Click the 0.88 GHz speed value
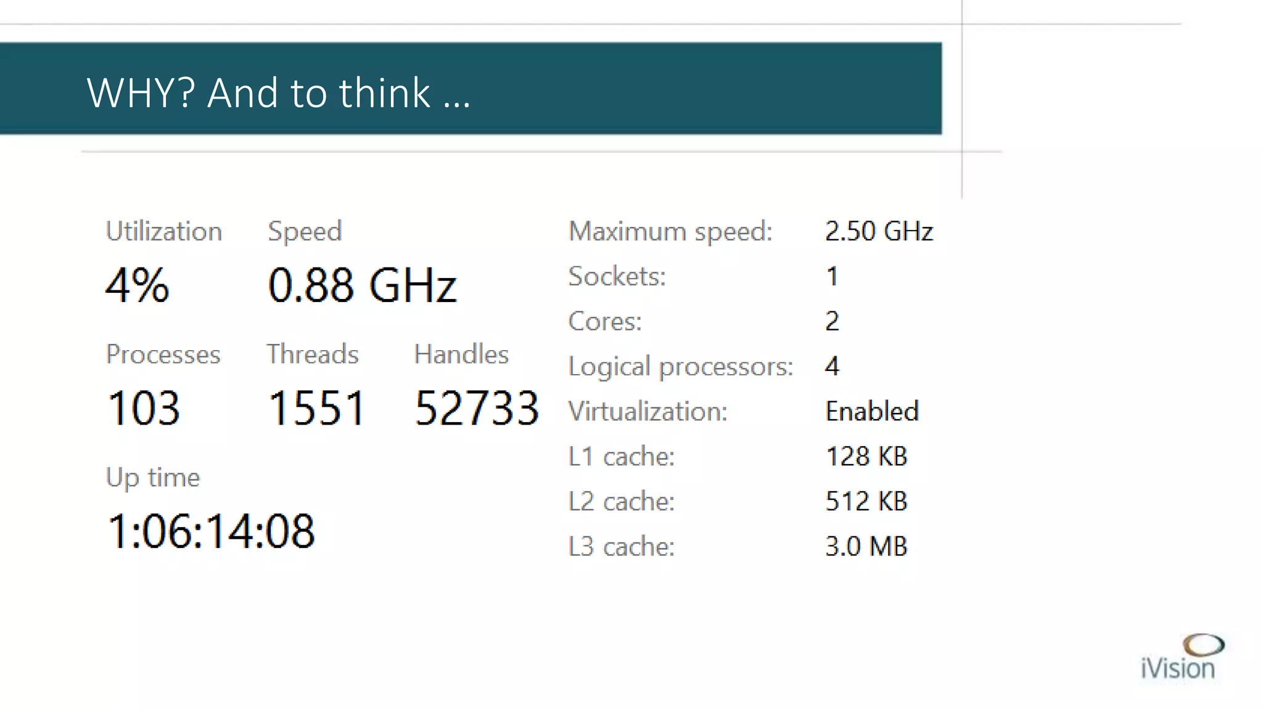This screenshot has height=710, width=1263. pos(362,285)
